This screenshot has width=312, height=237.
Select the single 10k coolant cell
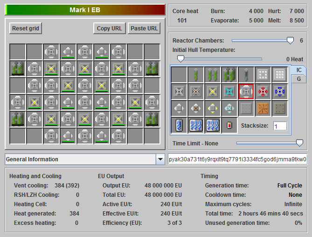(179, 125)
